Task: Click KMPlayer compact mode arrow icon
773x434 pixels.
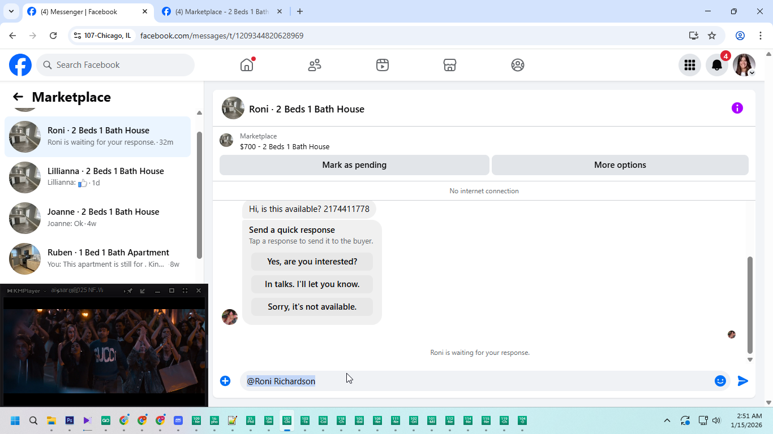Action: point(143,290)
